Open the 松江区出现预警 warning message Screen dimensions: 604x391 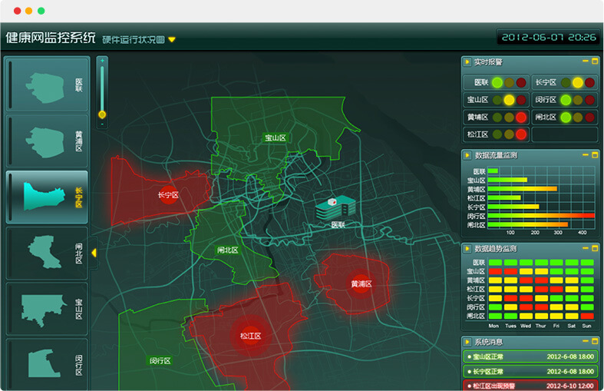point(530,386)
